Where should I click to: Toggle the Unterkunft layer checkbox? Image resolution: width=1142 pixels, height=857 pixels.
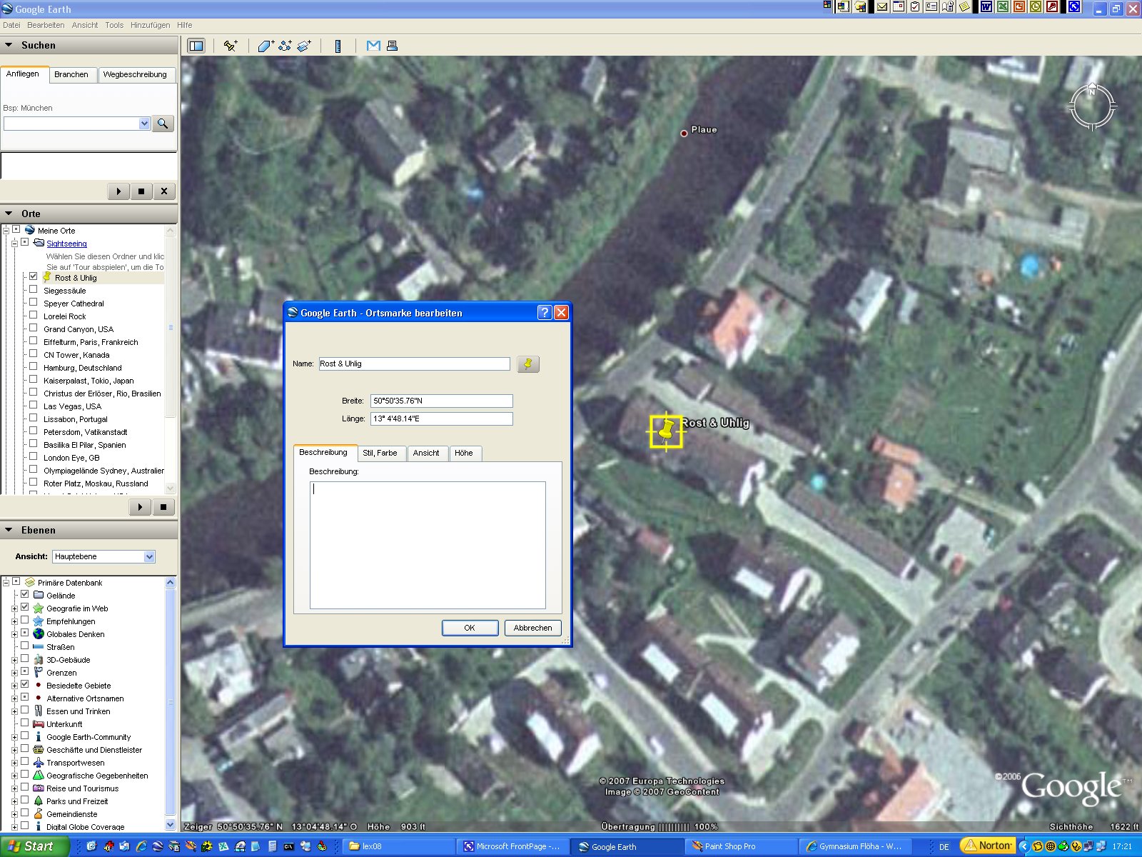25,723
